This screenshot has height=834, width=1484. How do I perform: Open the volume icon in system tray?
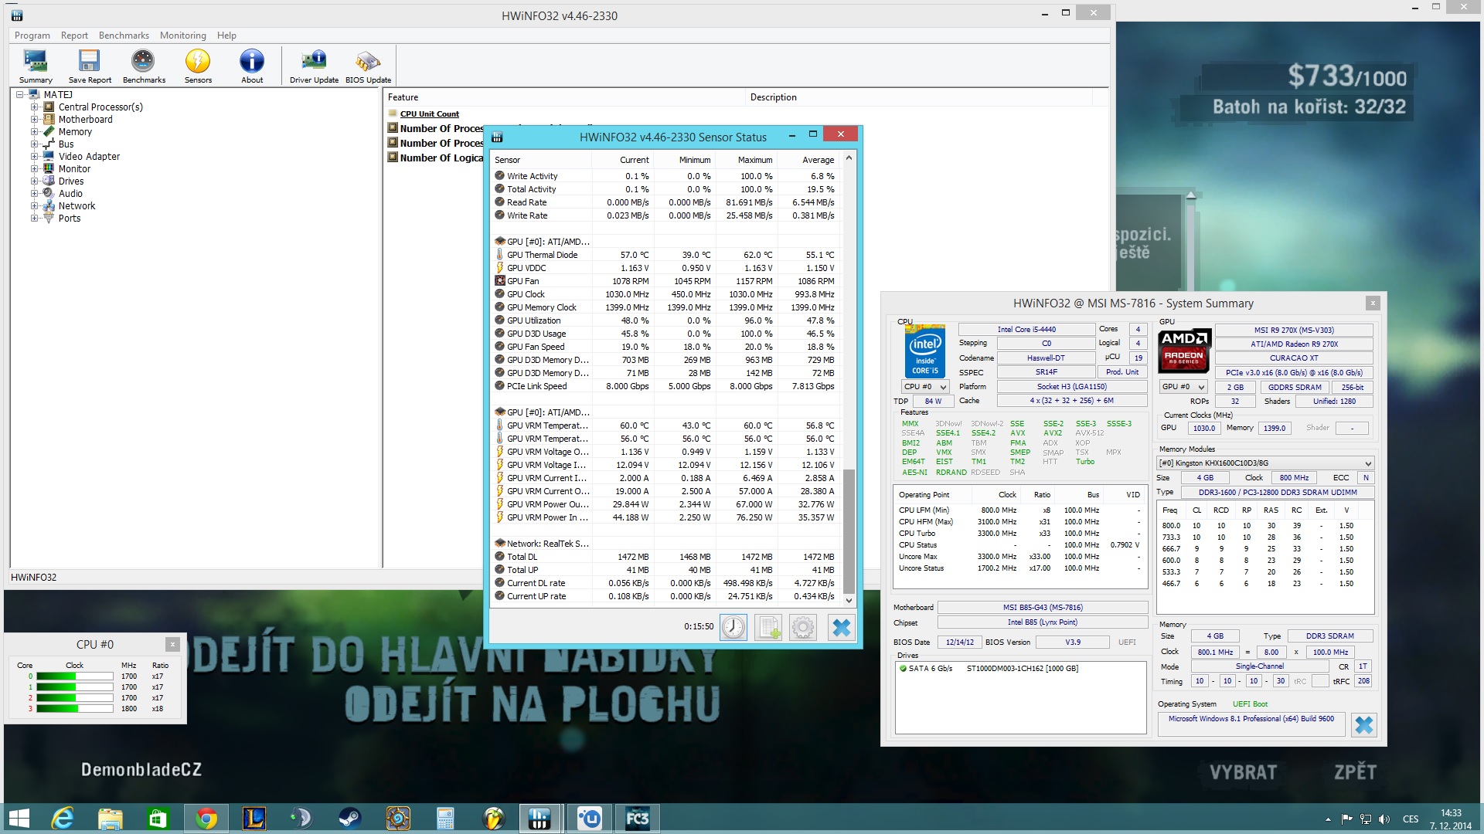click(x=1384, y=819)
